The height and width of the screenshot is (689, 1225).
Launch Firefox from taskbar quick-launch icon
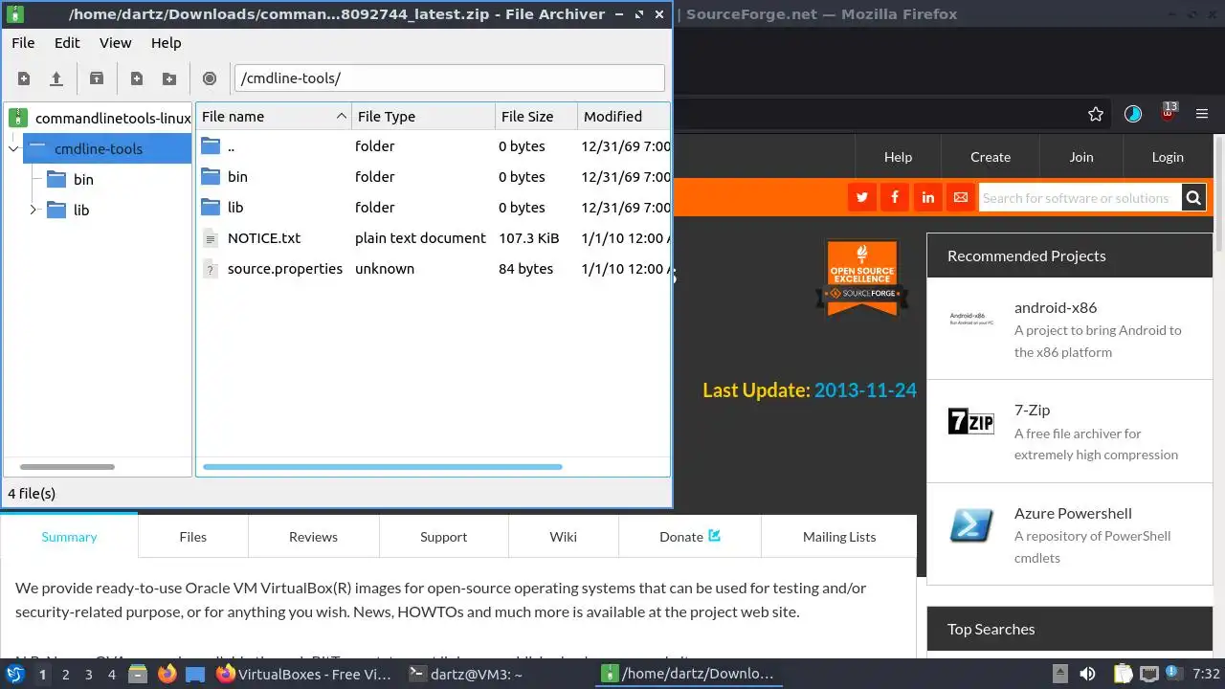point(167,674)
